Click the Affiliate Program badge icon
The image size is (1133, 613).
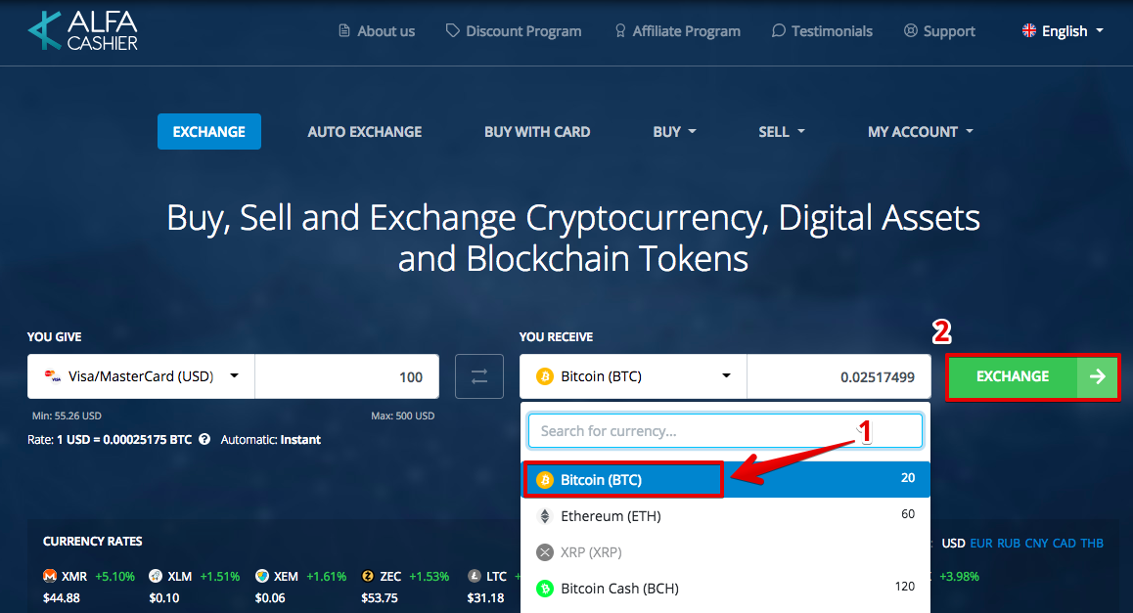click(x=620, y=30)
